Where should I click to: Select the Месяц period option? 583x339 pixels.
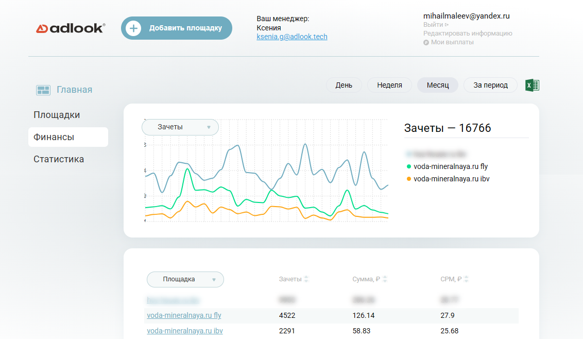[437, 85]
